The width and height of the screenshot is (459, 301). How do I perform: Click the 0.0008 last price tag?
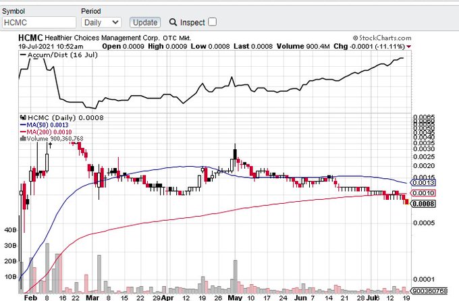pos(423,204)
